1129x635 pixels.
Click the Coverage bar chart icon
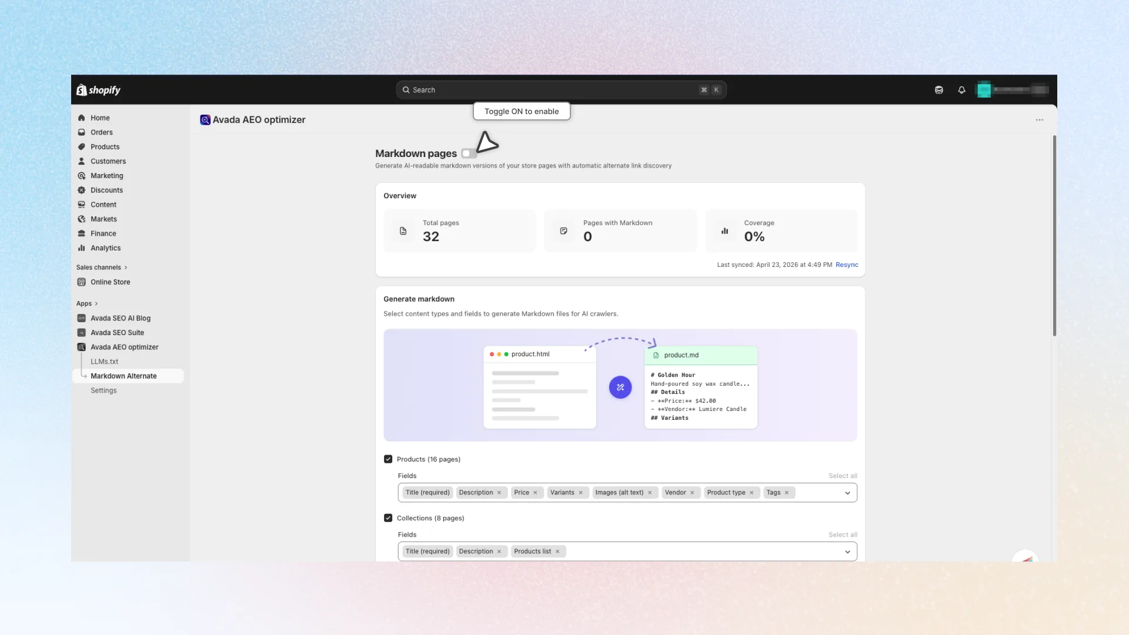coord(724,231)
